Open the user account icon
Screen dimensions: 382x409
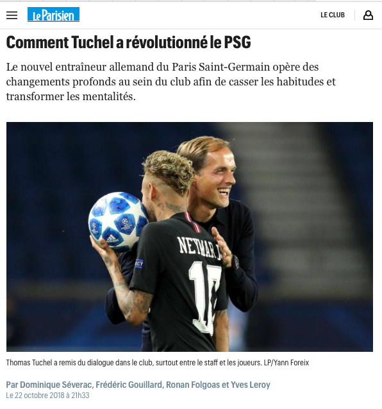point(368,15)
